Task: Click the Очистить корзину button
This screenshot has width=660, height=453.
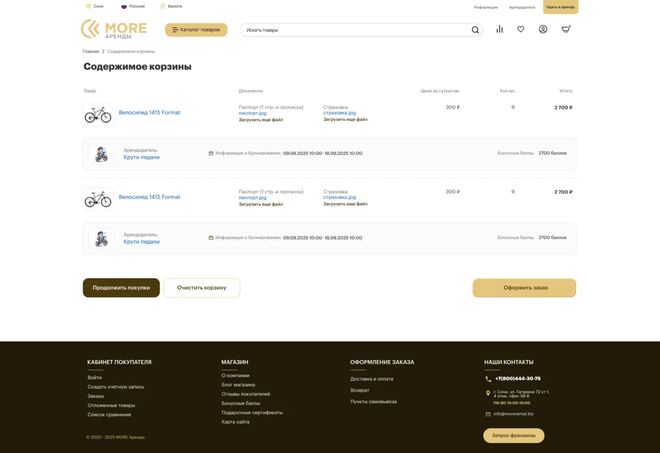Action: pyautogui.click(x=202, y=288)
